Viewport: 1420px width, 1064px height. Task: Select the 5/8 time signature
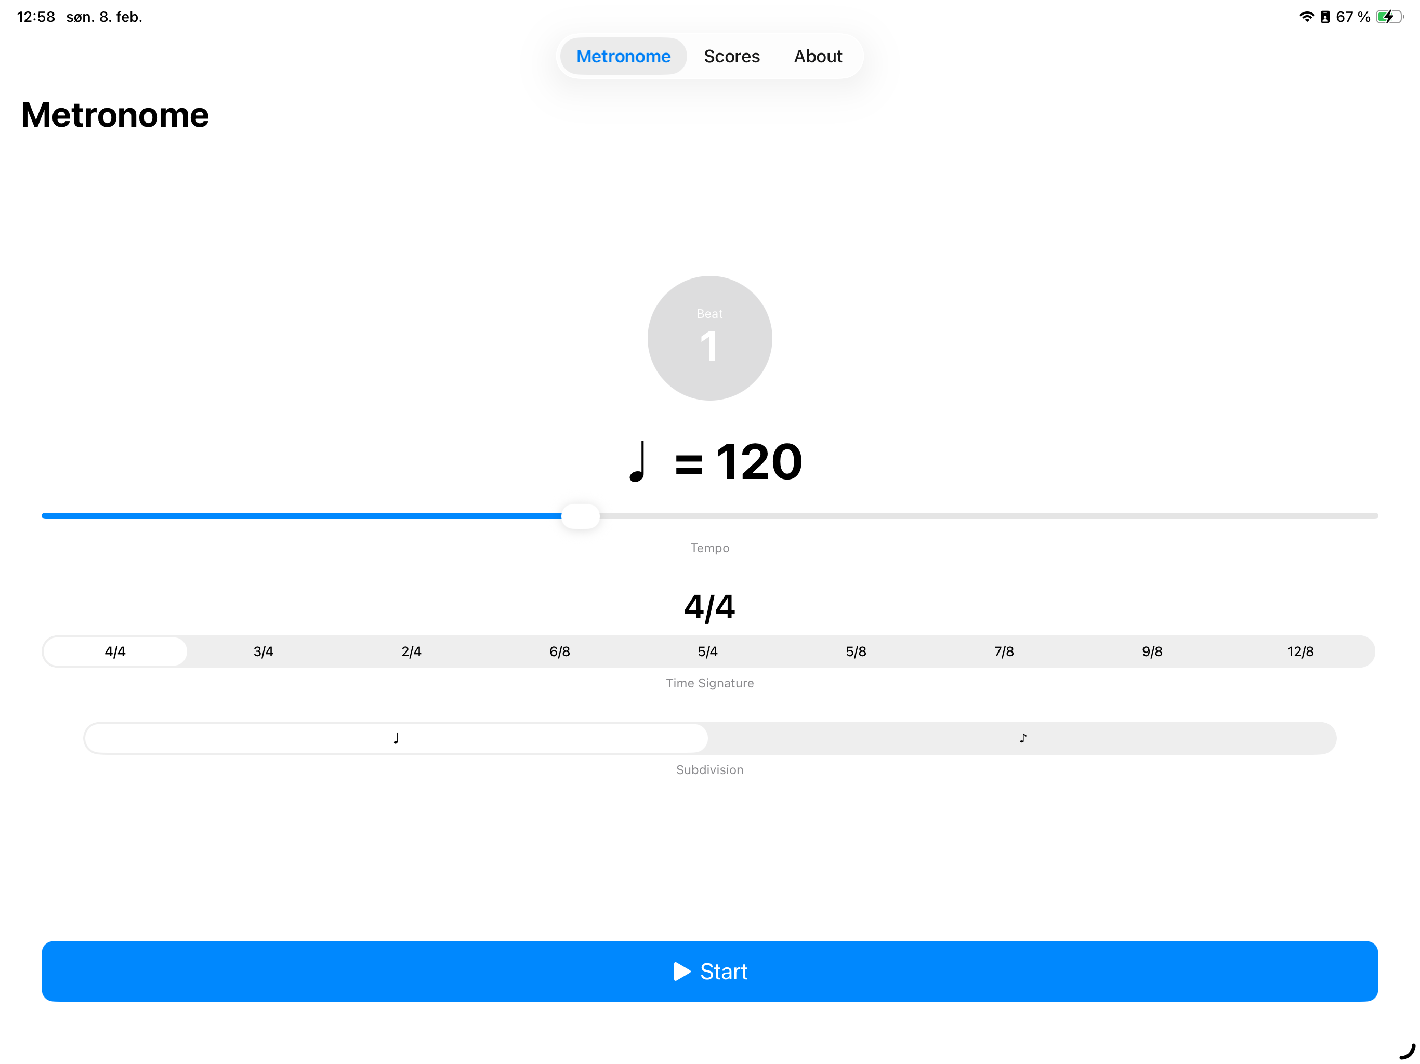coord(856,651)
